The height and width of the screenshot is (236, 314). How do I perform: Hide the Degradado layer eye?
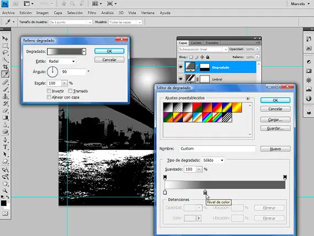181,67
